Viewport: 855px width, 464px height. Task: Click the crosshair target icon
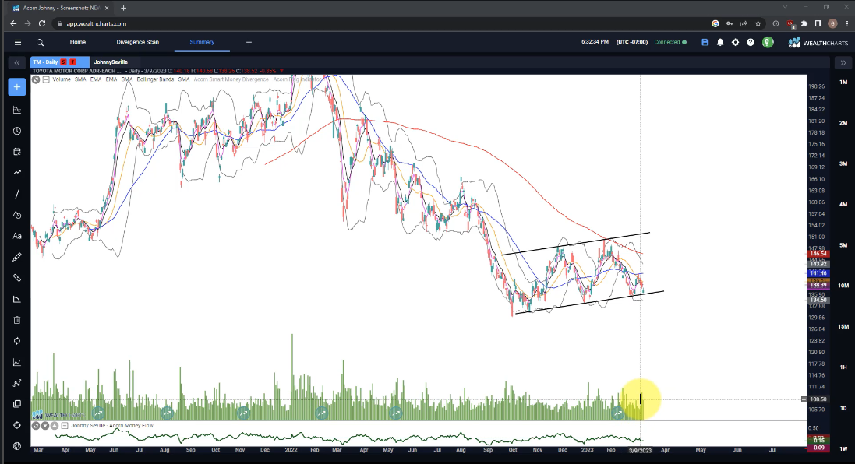(17, 425)
